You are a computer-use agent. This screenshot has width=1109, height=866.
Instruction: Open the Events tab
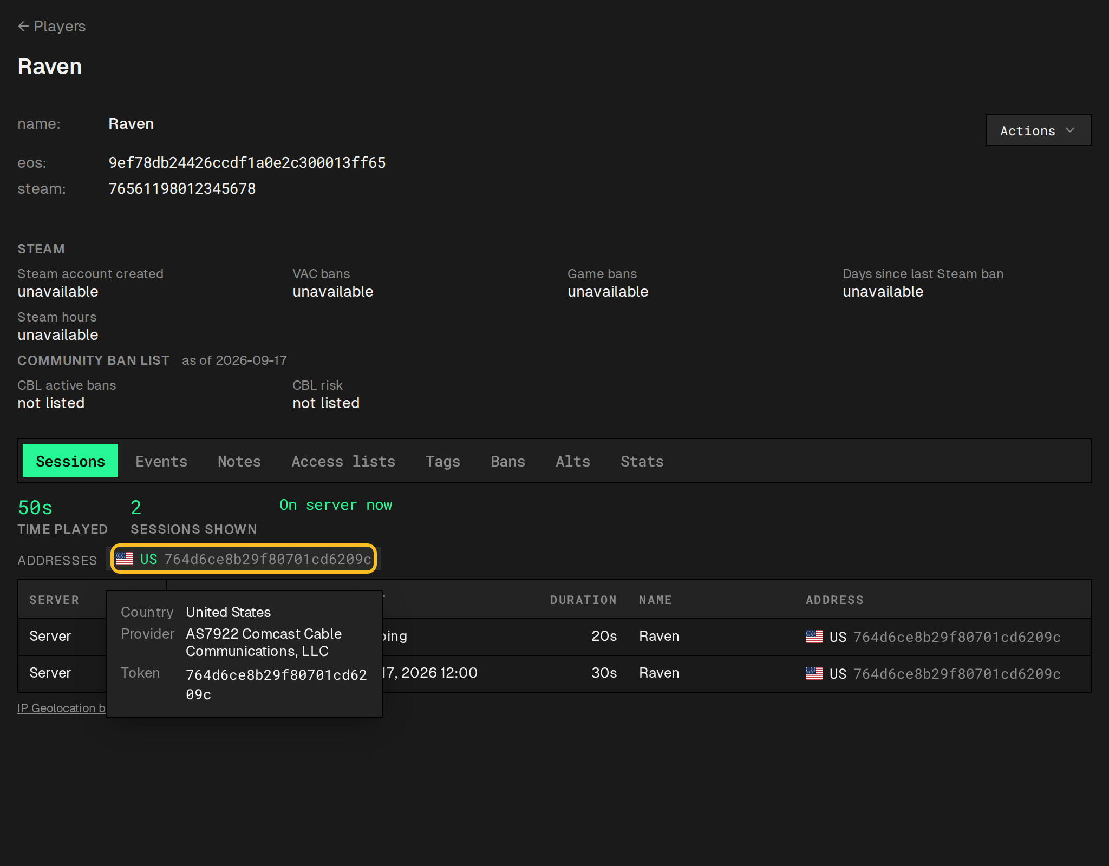point(161,461)
